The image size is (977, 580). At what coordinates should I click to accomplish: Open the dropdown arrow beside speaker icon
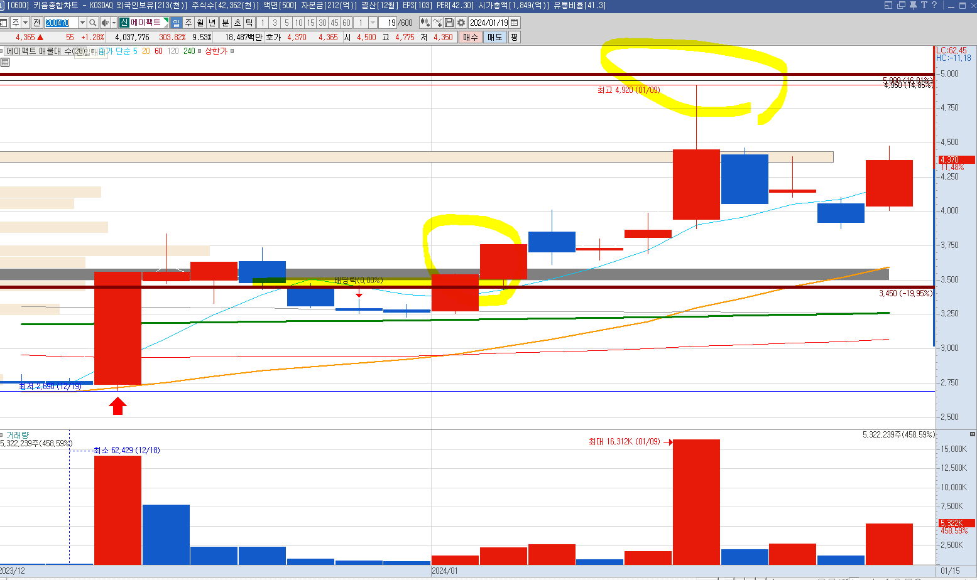click(x=114, y=23)
